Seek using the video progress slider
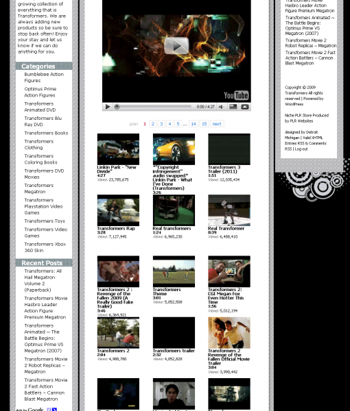Image resolution: width=350 pixels, height=411 pixels. 153,107
